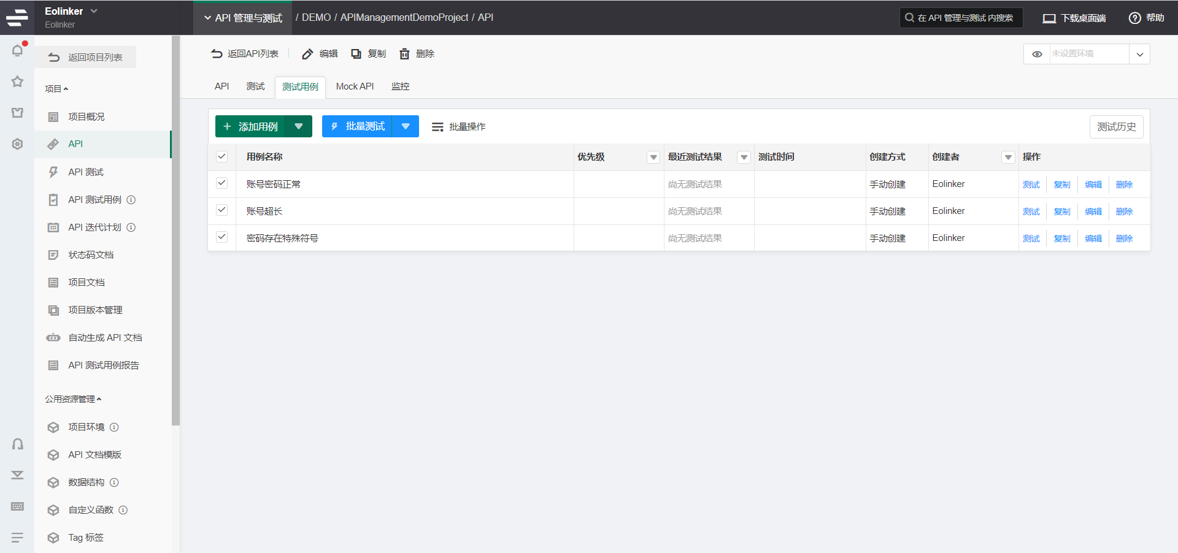Click the help question mark icon

pos(1134,18)
